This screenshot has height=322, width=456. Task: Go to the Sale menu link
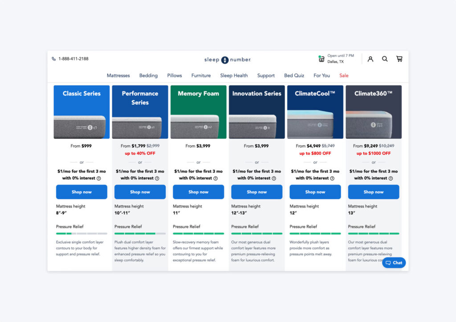point(344,76)
